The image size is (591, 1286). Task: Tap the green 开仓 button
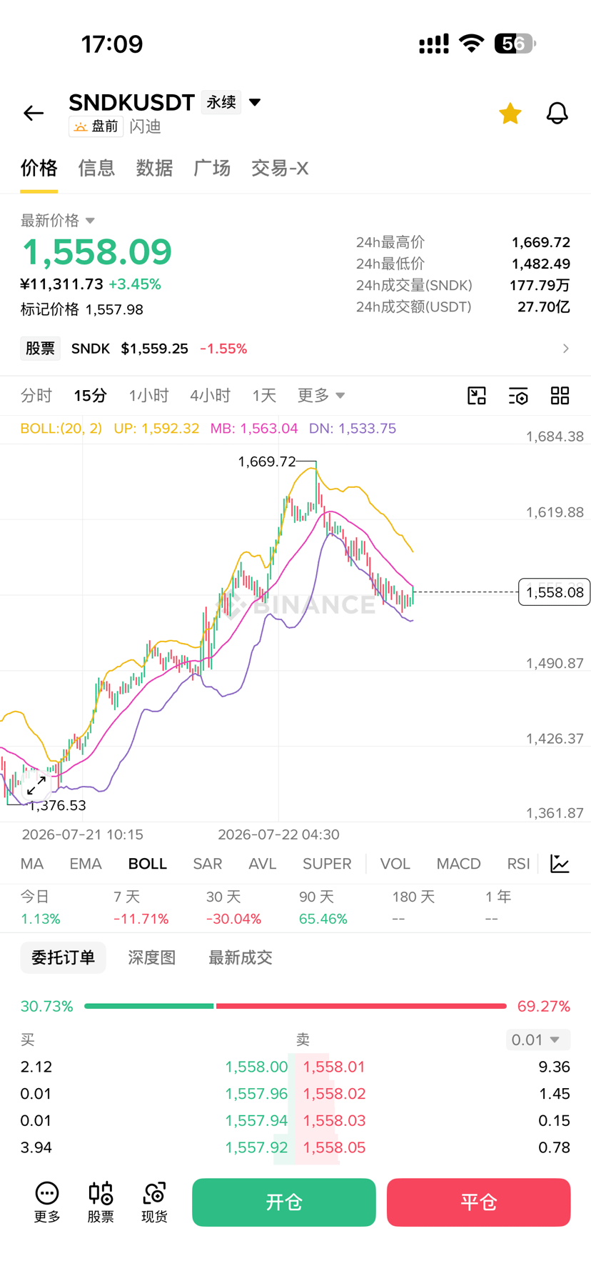284,1202
